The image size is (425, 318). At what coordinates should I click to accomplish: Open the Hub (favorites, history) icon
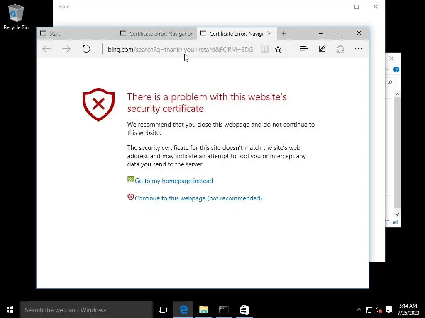(303, 49)
